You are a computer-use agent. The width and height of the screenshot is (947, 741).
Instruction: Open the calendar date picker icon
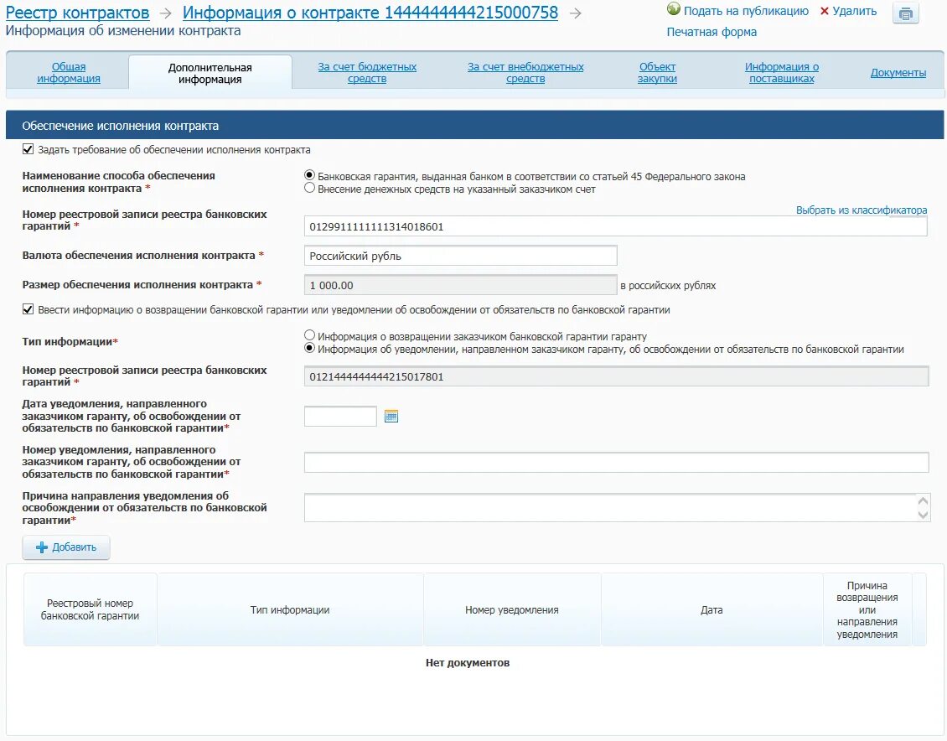click(391, 416)
